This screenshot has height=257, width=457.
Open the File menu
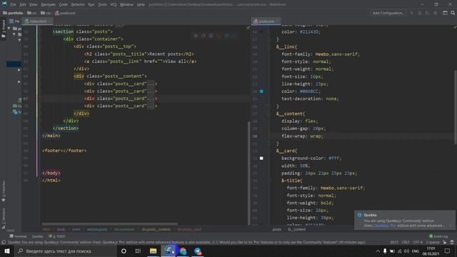click(x=13, y=4)
